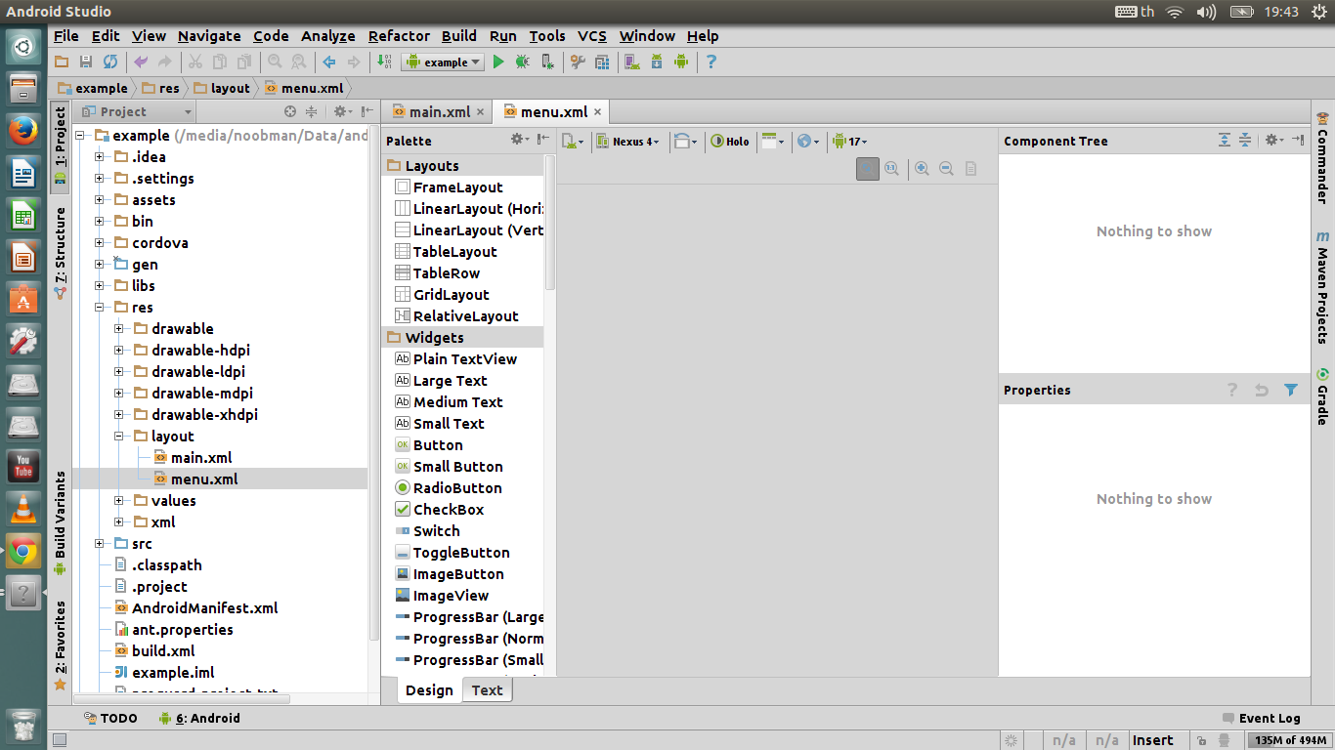
Task: Open the API 17 version dropdown
Action: [849, 141]
